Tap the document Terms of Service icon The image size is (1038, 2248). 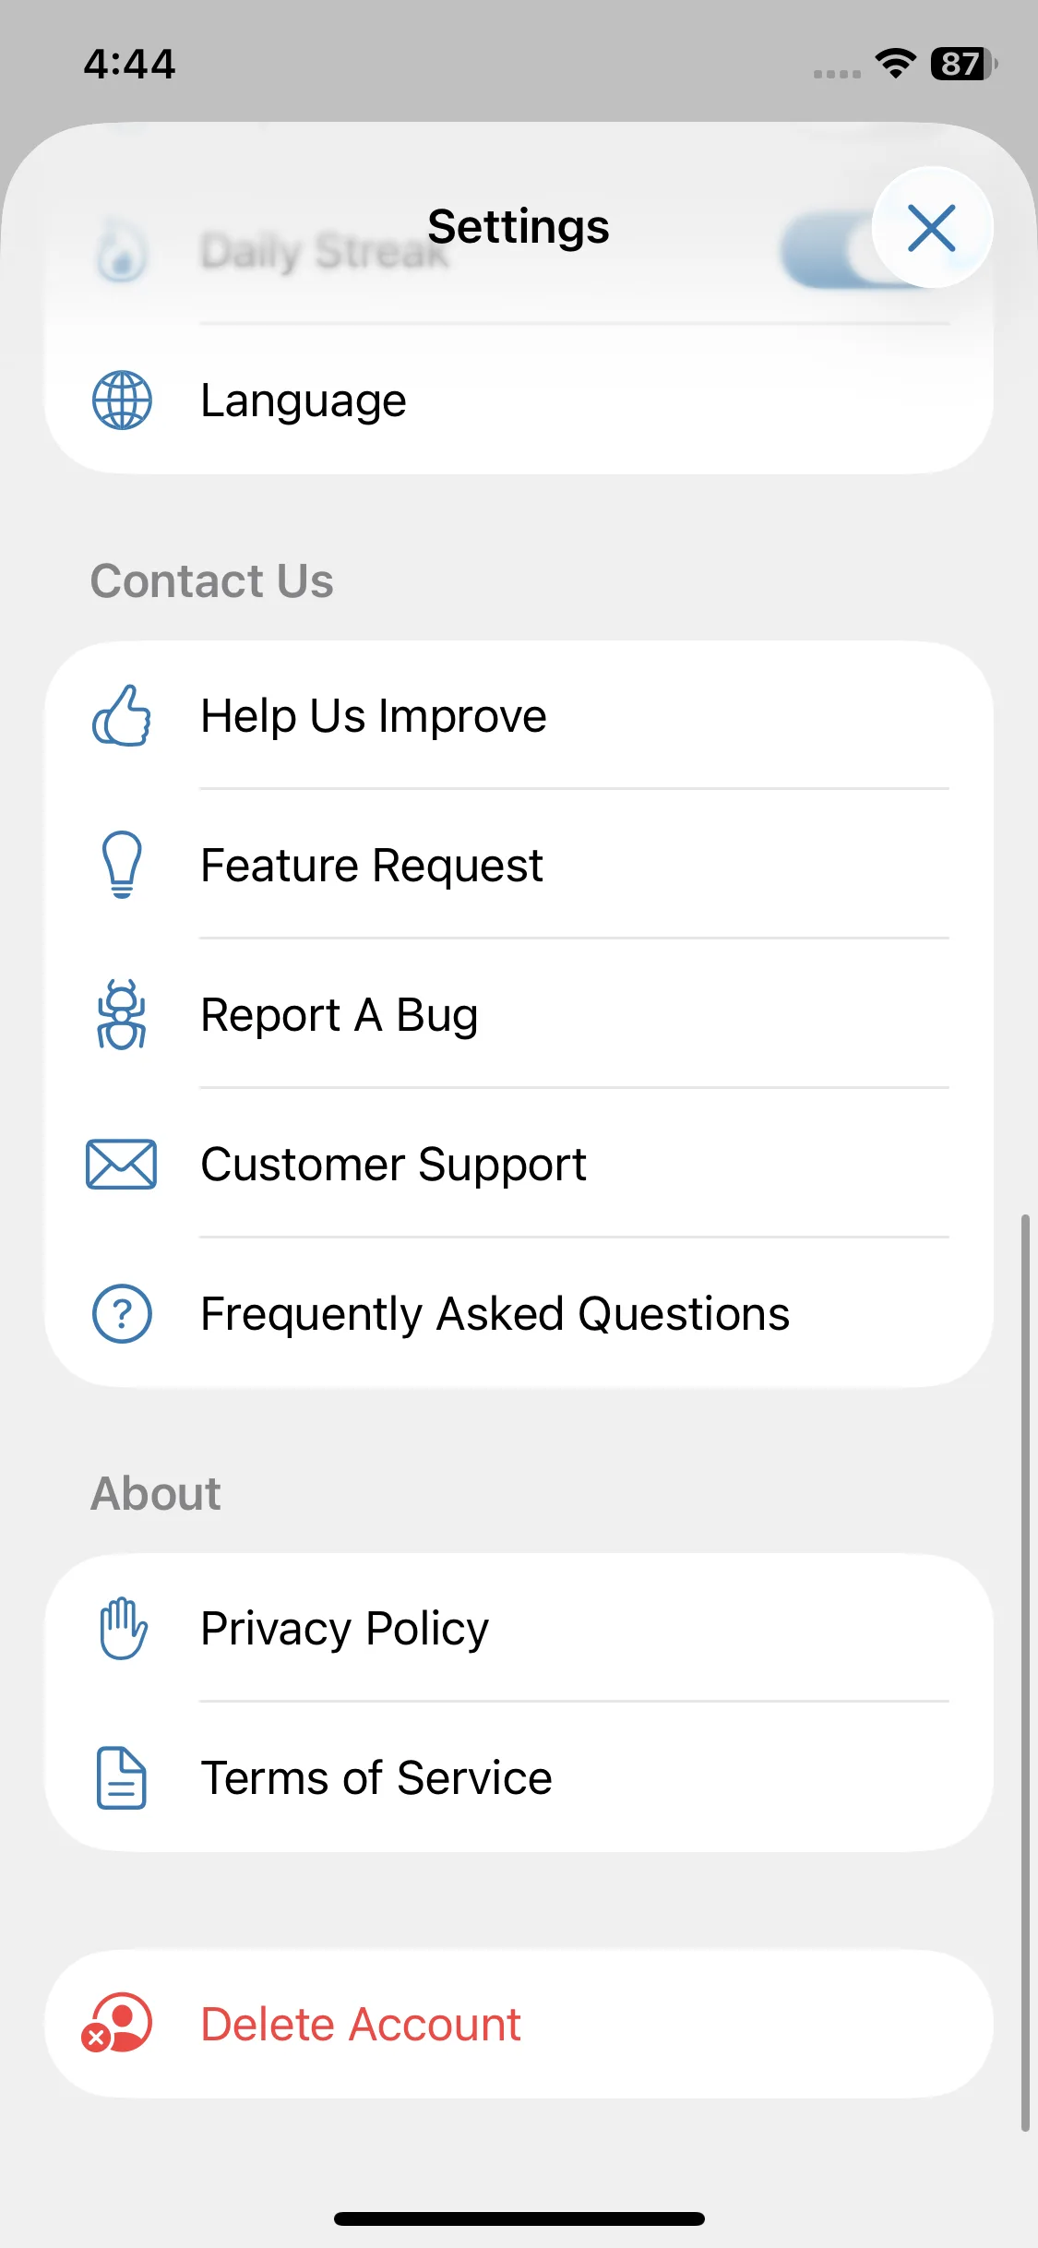pos(122,1777)
